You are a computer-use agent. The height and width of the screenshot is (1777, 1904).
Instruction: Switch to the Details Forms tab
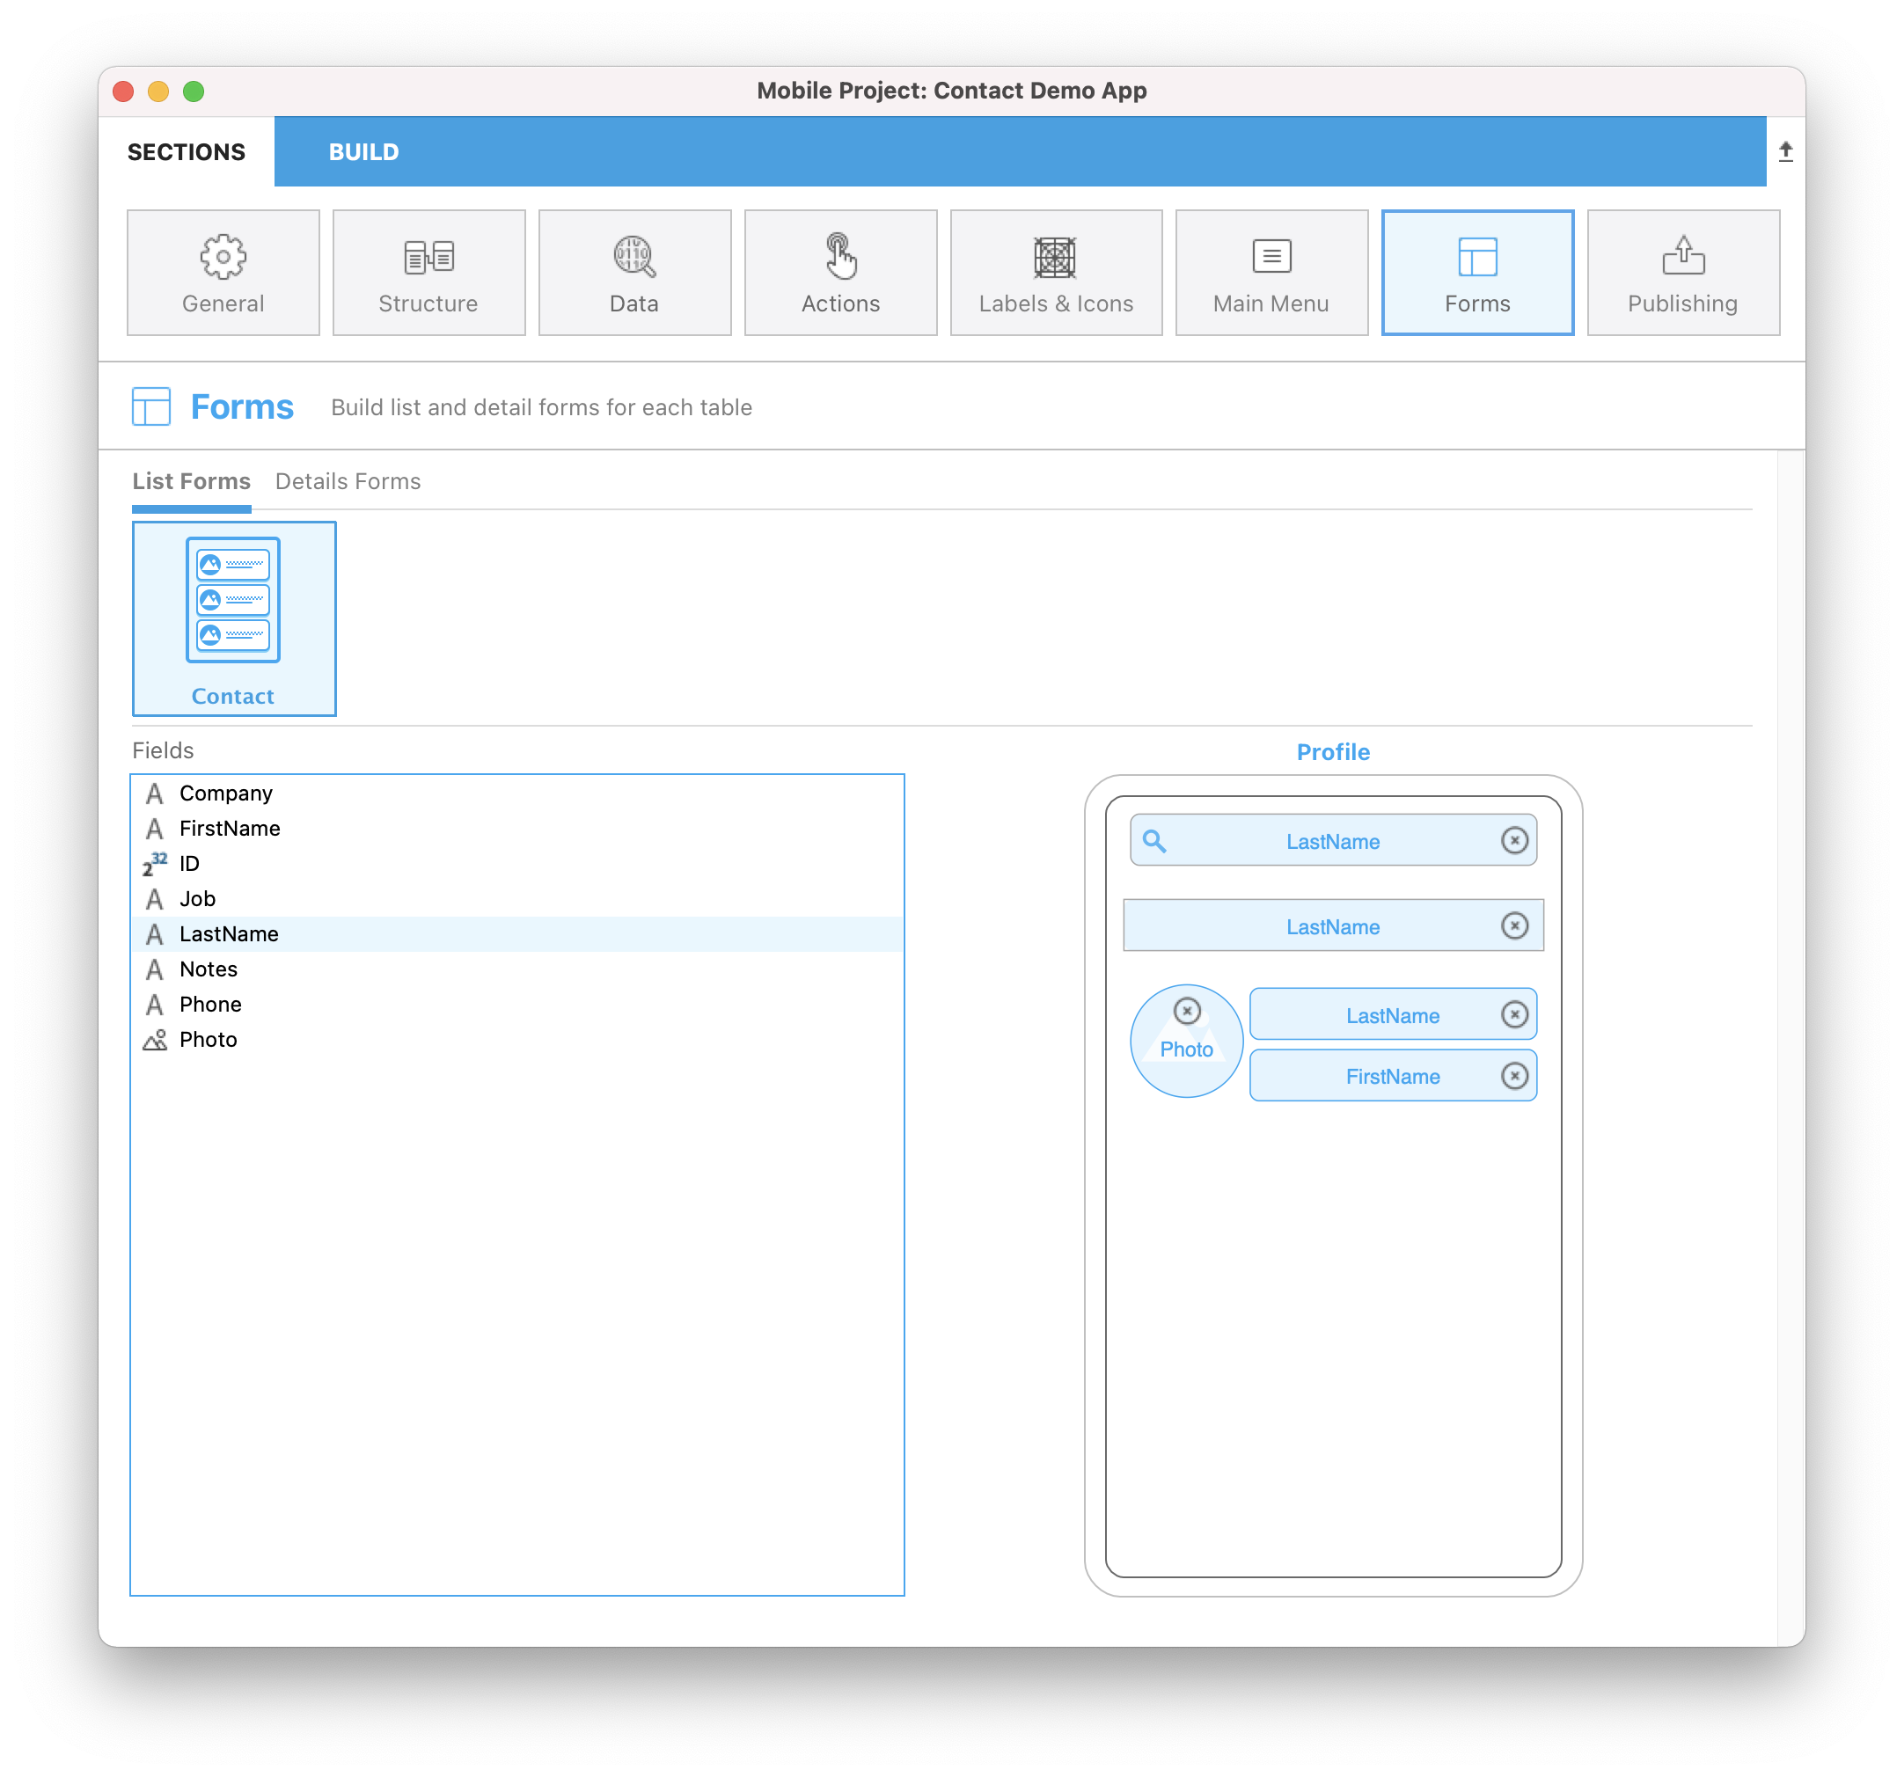348,483
